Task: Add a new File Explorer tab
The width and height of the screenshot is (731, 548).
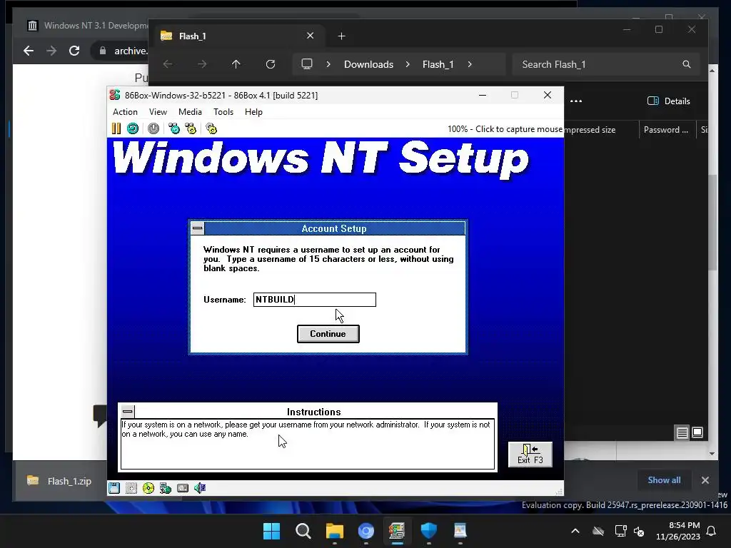Action: 342,36
